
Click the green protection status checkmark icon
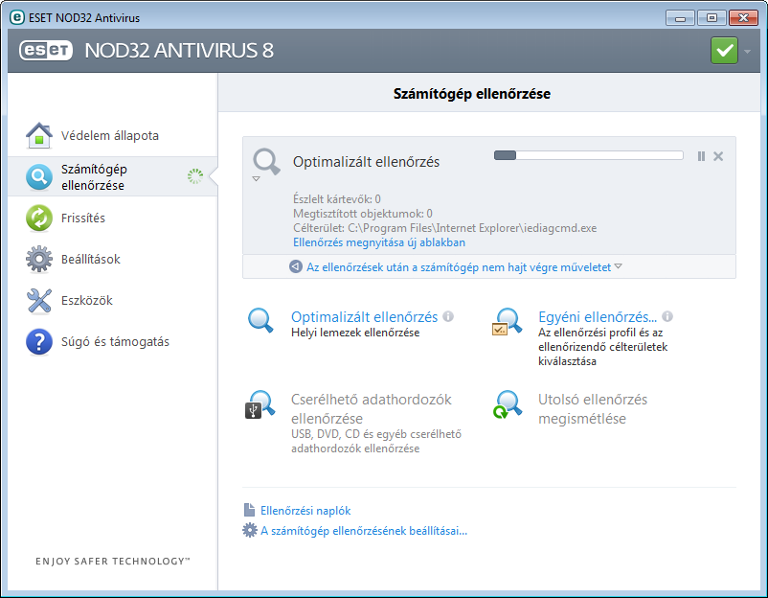[724, 50]
